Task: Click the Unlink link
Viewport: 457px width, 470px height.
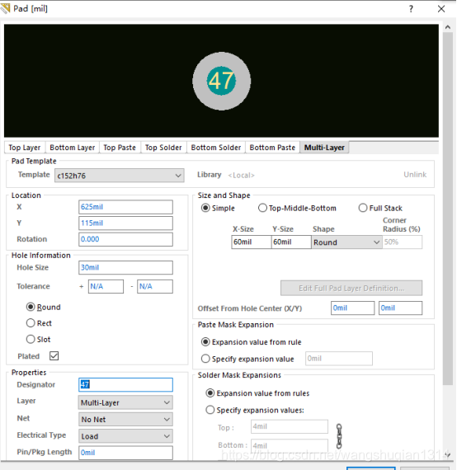Action: 415,175
